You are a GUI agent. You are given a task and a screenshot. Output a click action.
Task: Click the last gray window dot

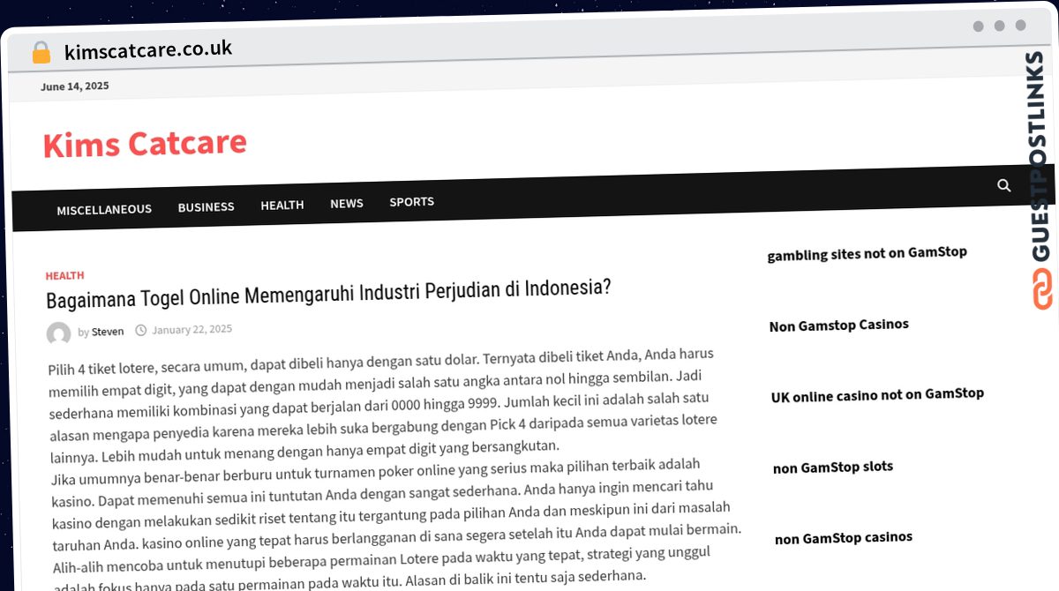(1020, 26)
